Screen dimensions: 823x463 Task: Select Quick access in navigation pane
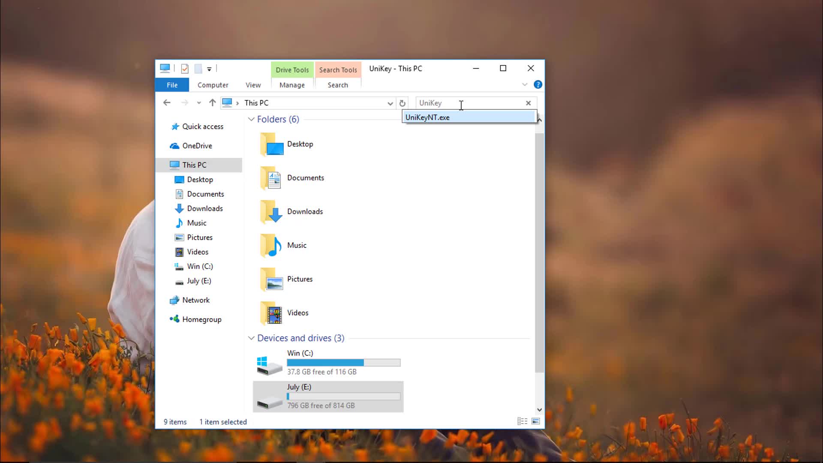(202, 126)
